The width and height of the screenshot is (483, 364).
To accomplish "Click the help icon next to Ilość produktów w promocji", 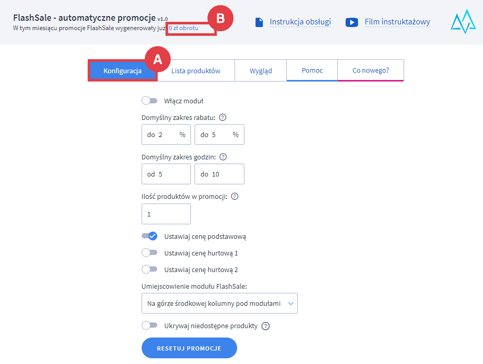I will point(234,196).
